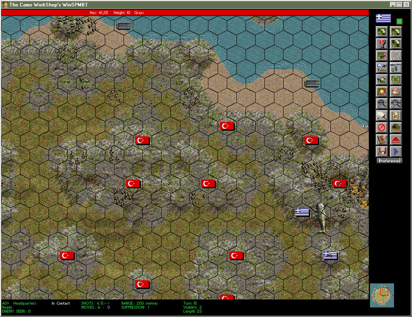The image size is (412, 317).
Task: Click the F fire weapon toolbar button
Action: pos(381,79)
